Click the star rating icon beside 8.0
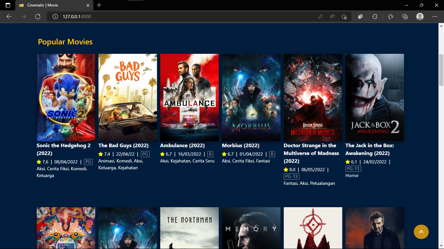Screen dimensions: 444x249 (286, 170)
